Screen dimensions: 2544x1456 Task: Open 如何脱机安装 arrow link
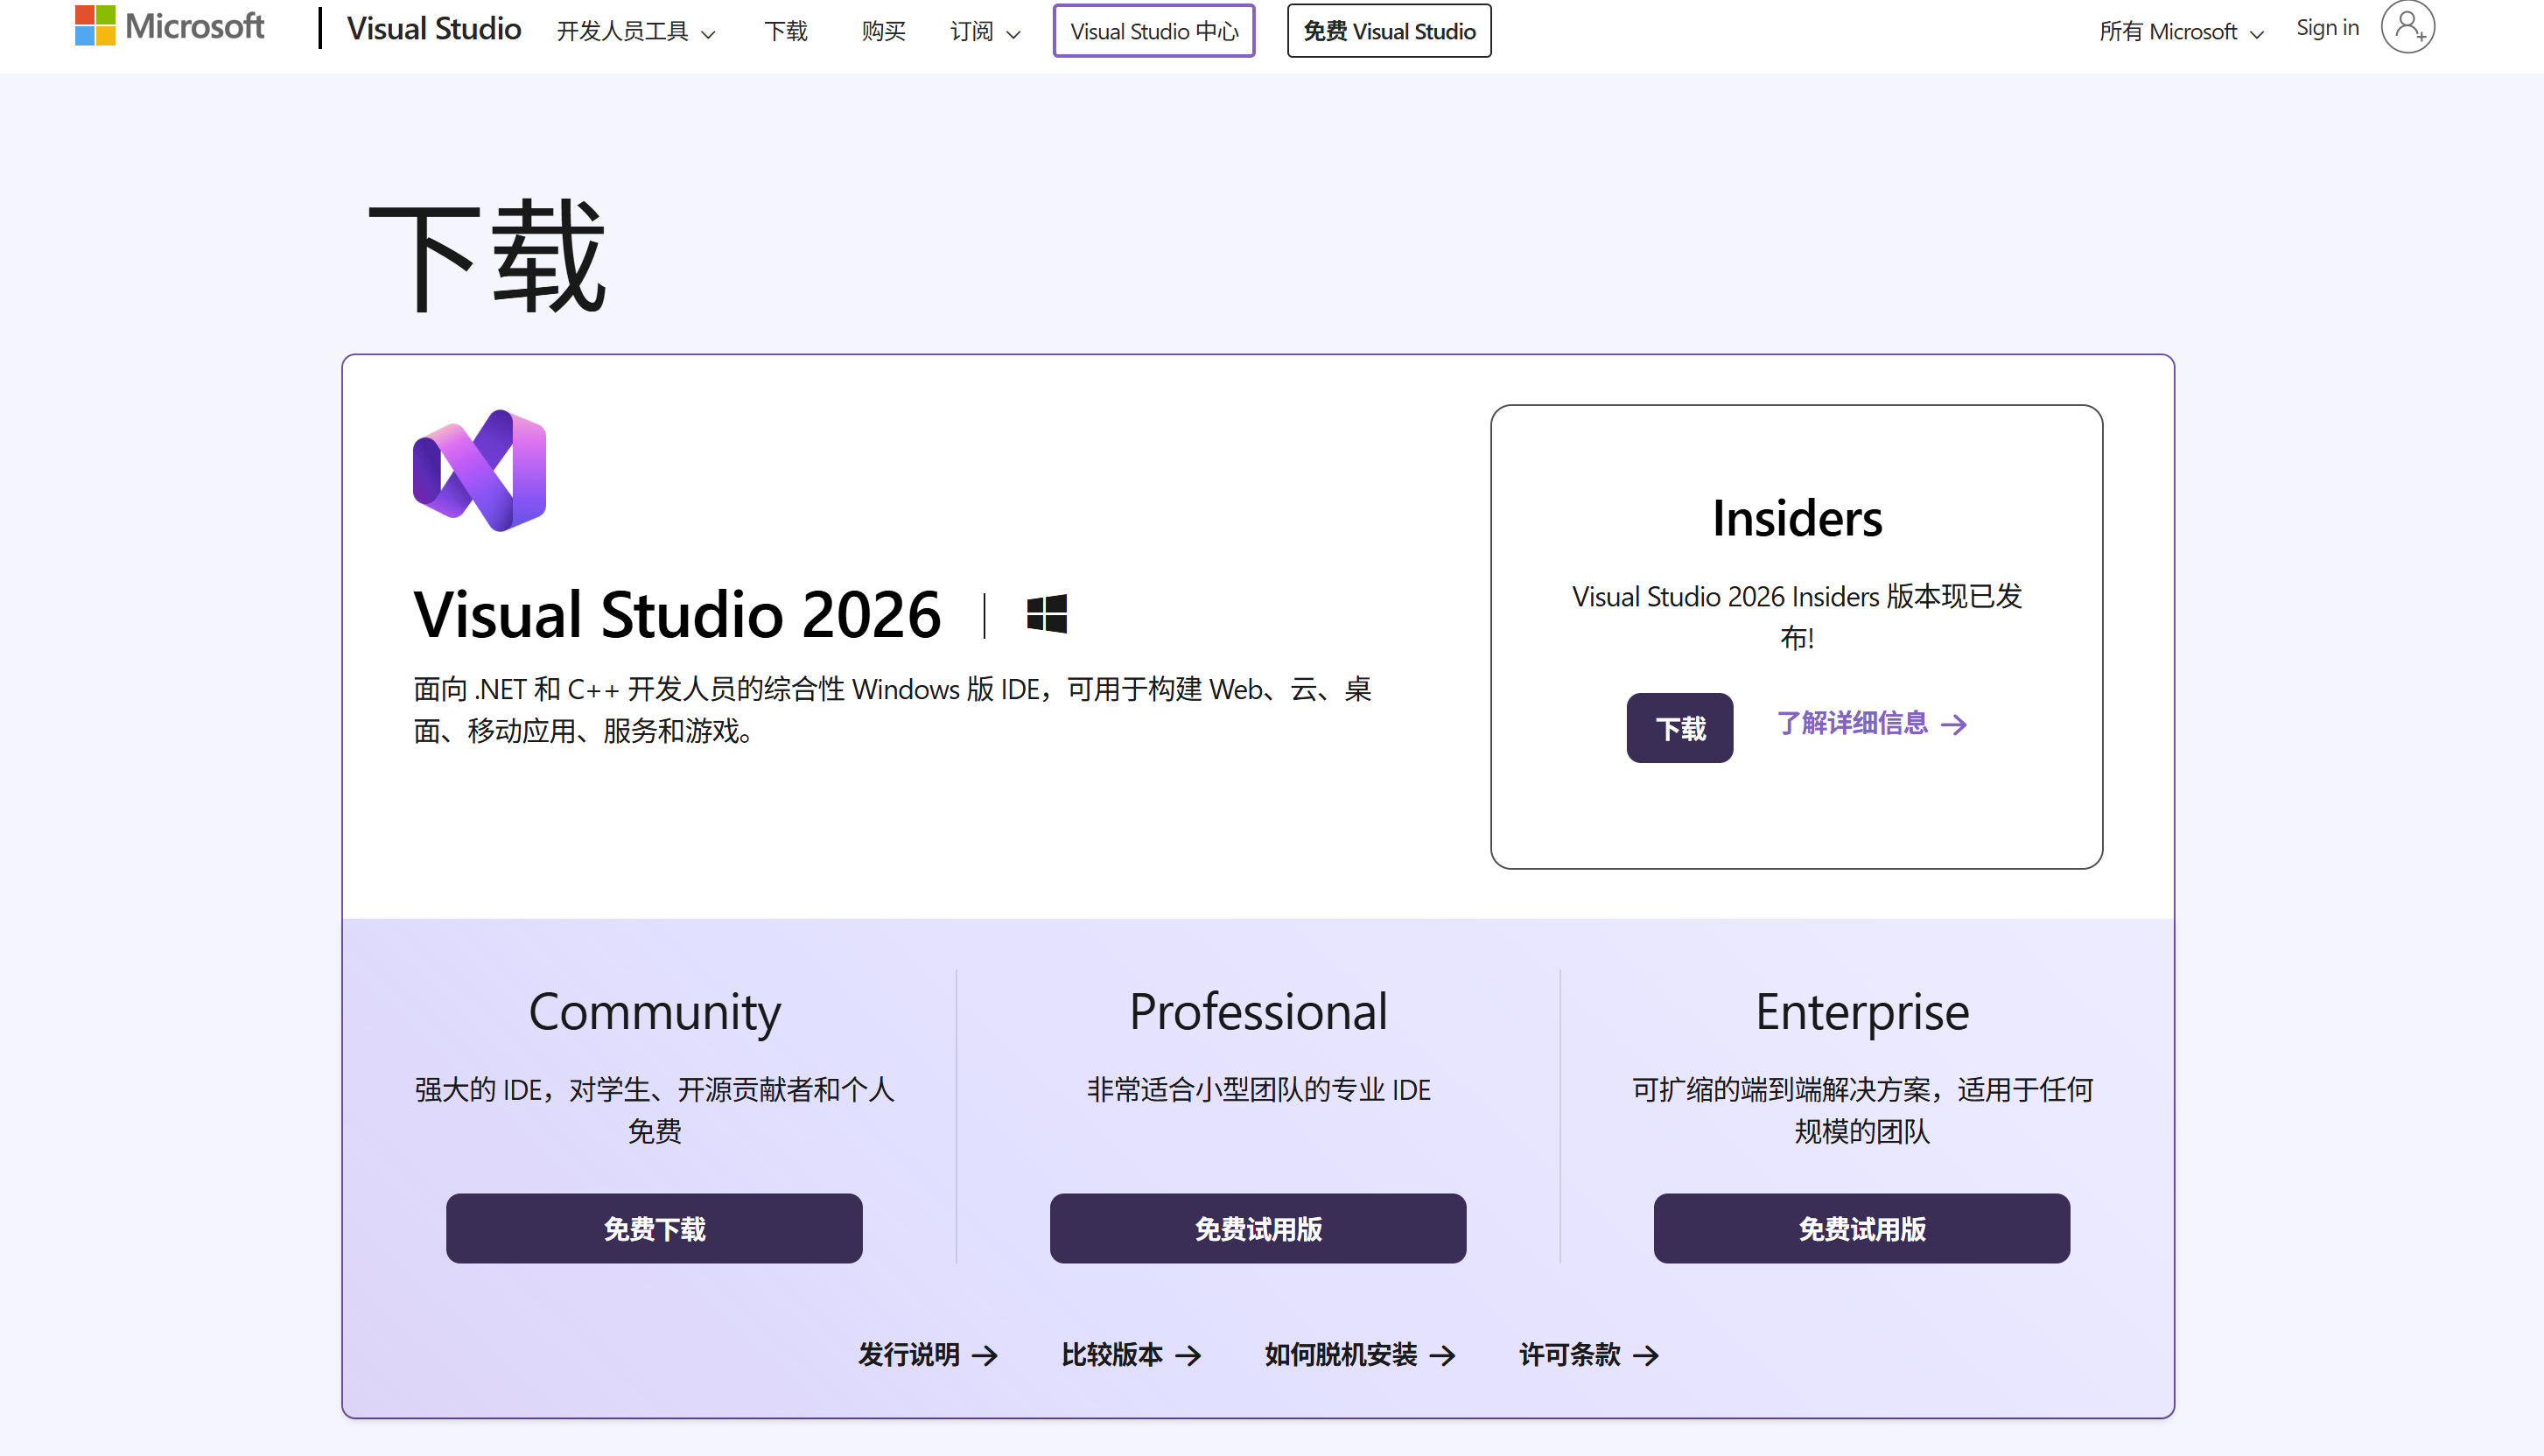(x=1359, y=1354)
